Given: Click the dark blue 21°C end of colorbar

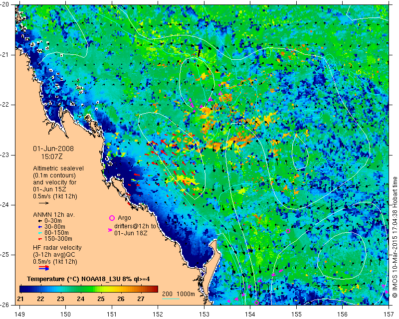Looking at the screenshot, I should tap(21, 289).
